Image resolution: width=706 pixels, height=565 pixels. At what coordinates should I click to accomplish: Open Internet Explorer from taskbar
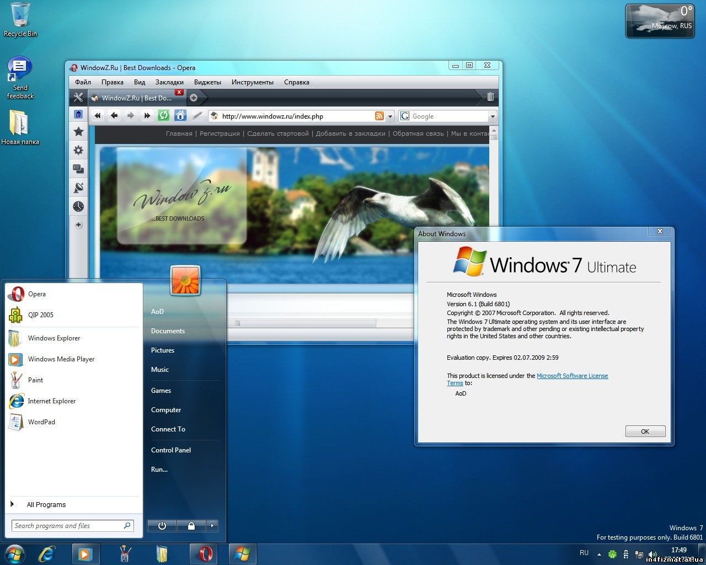tap(46, 554)
